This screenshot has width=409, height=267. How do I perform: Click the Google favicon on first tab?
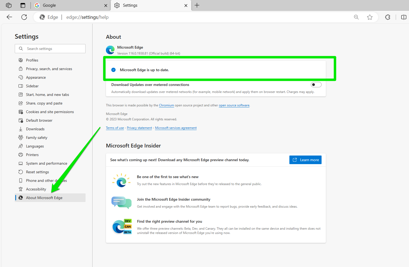pos(37,5)
